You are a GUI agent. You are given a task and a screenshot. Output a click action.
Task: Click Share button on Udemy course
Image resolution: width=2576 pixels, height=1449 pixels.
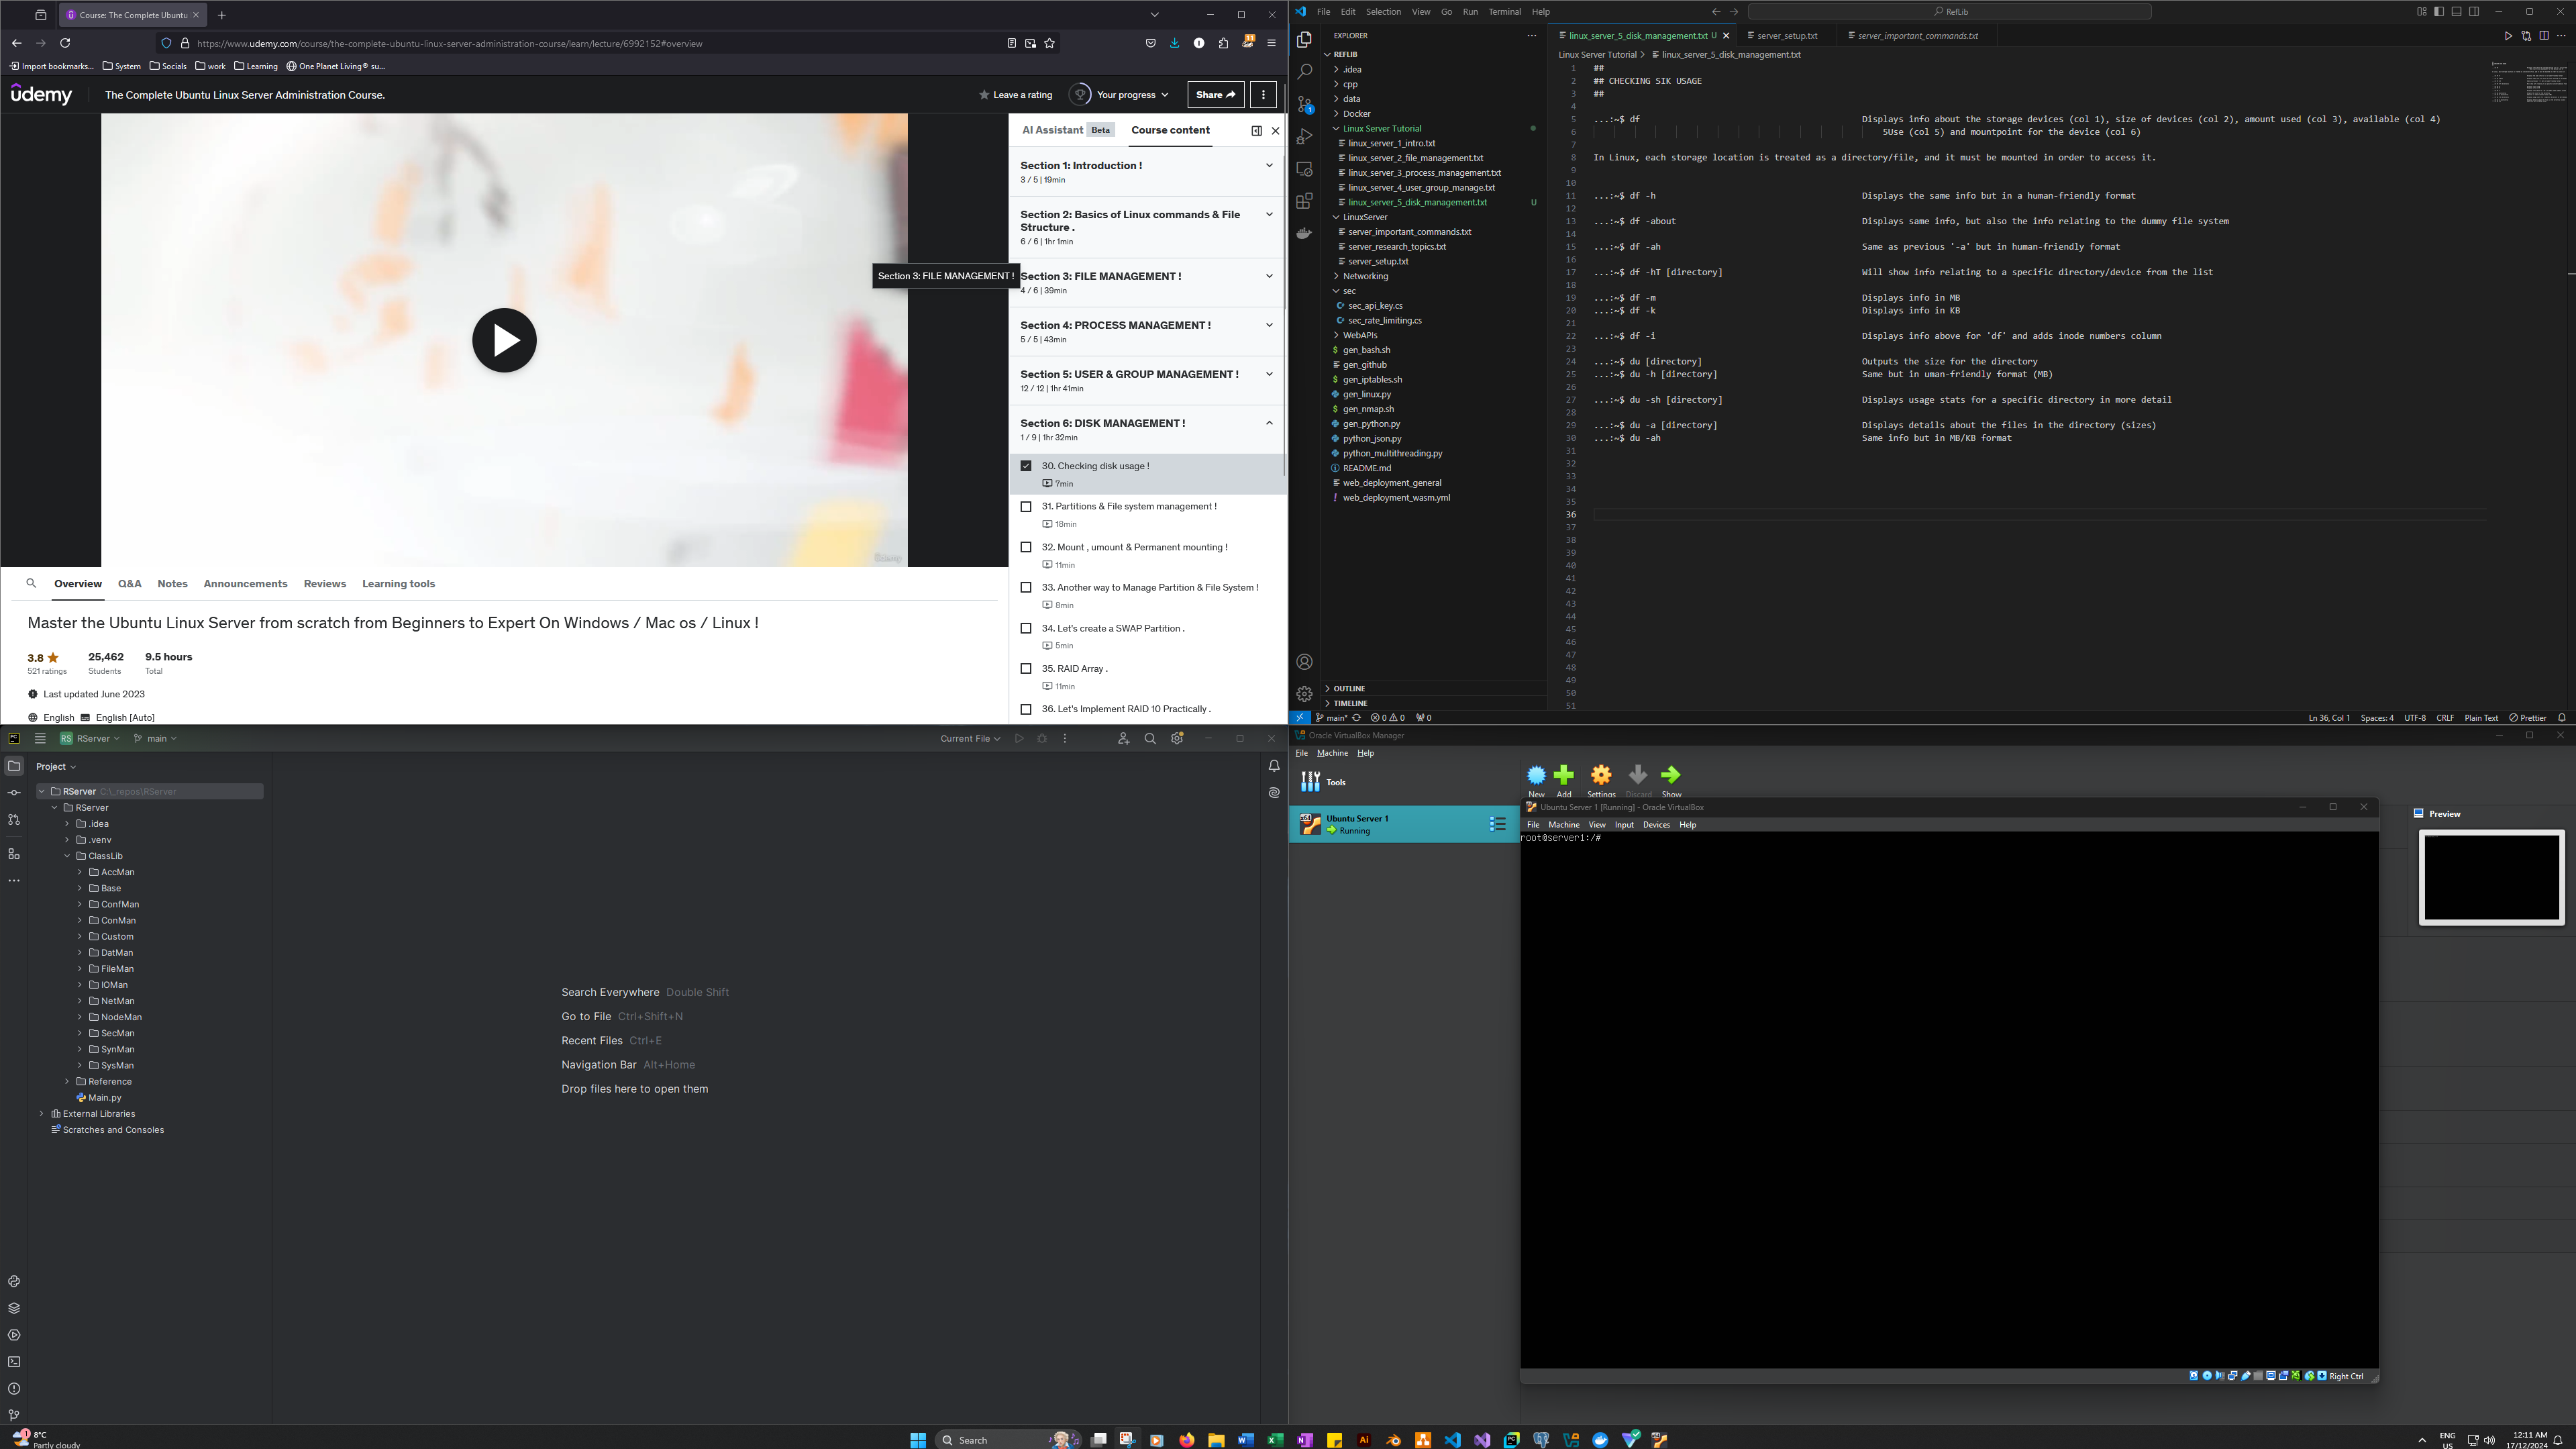[x=1216, y=95]
